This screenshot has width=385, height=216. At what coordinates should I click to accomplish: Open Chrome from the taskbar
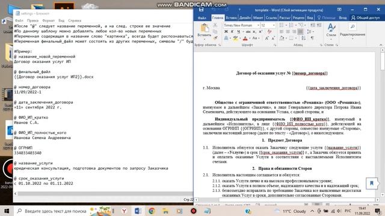(x=152, y=211)
